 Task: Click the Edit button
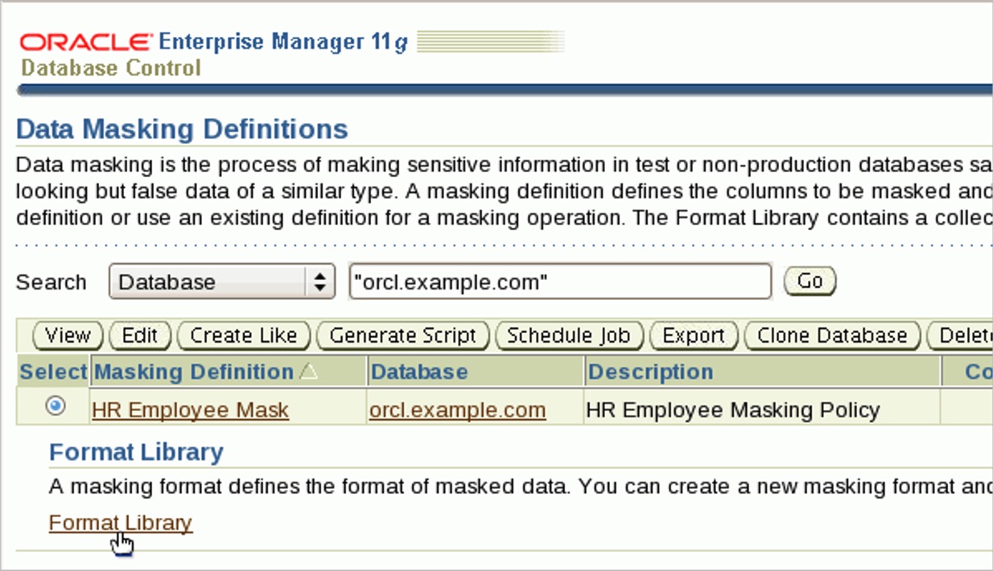pyautogui.click(x=139, y=335)
